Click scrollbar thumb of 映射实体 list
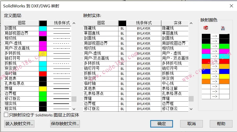Image resolution: width=237 pixels, height=132 pixels. (x=191, y=99)
